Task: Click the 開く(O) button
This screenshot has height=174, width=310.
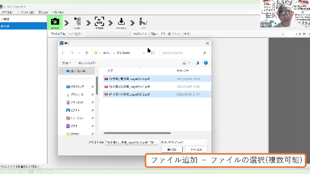Action: click(x=172, y=150)
